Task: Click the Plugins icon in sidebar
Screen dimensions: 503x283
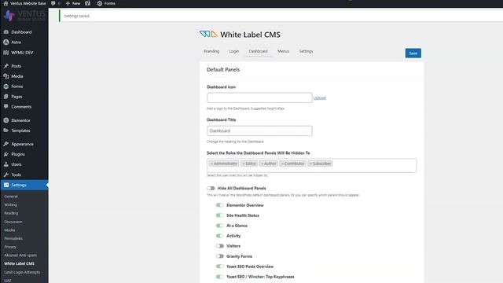Action: coord(6,154)
